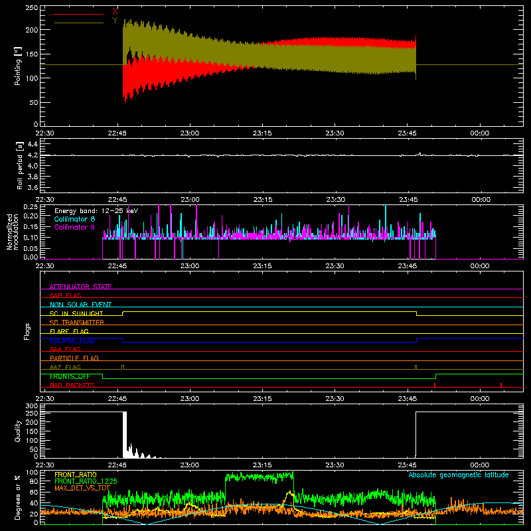The image size is (531, 531).
Task: Click the "22:30" tick under the Pointing plot
Action: 44,133
